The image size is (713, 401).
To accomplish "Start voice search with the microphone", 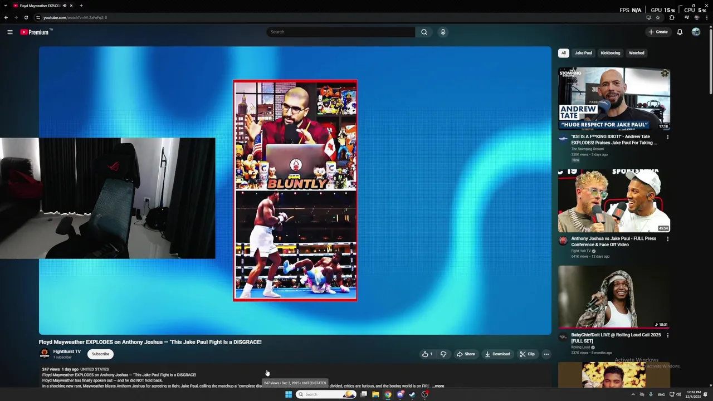I will (x=443, y=32).
